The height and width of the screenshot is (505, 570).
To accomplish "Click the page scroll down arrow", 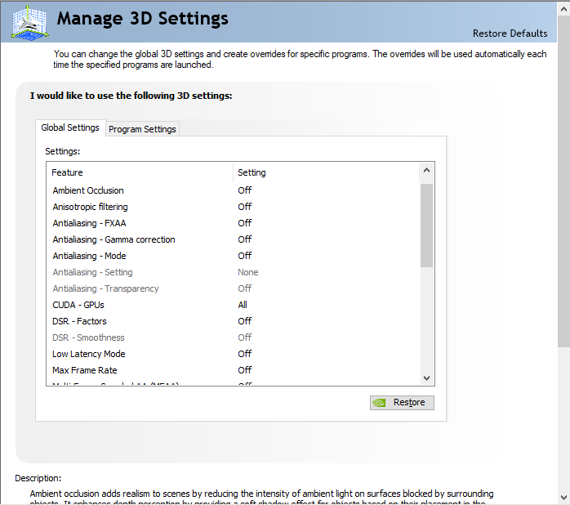I will click(563, 498).
